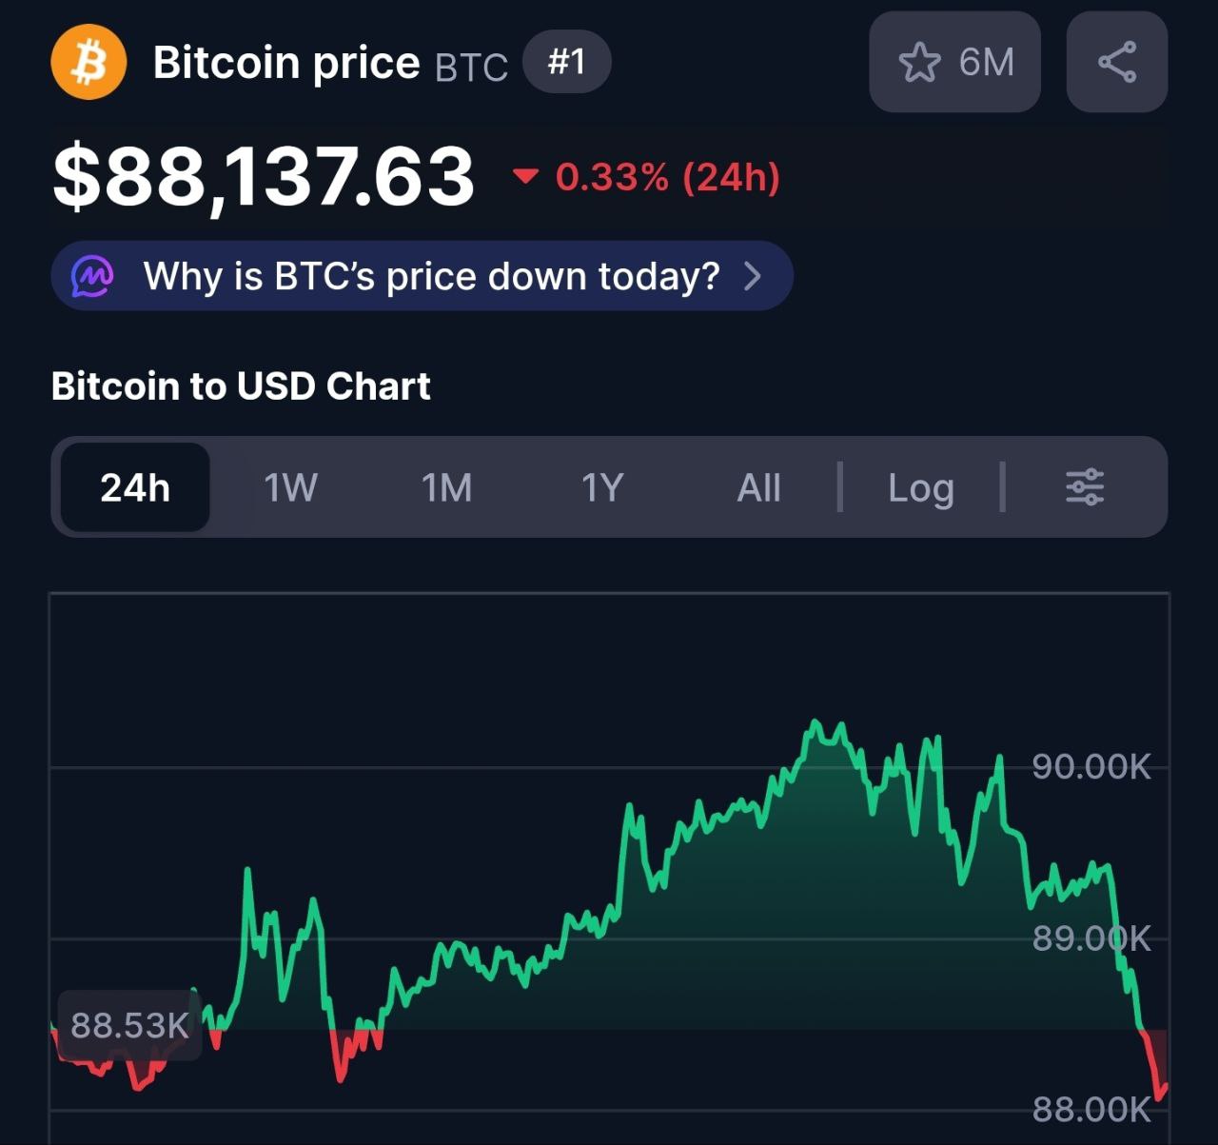Click the $88,137.63 price value
Screen dimensions: 1218x1145
(x=264, y=177)
